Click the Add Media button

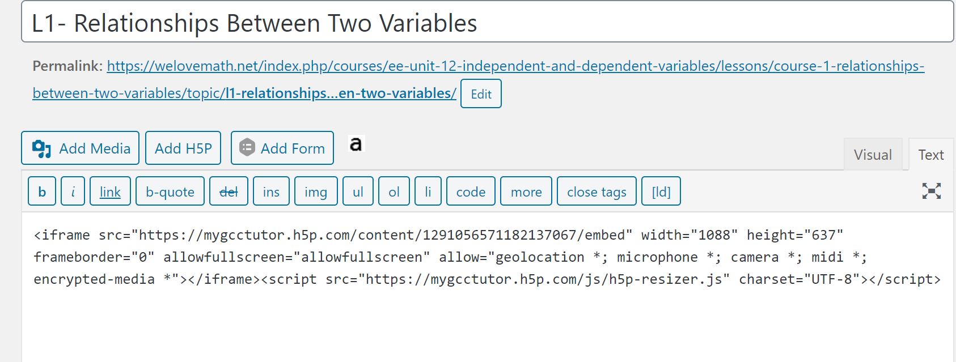[80, 148]
